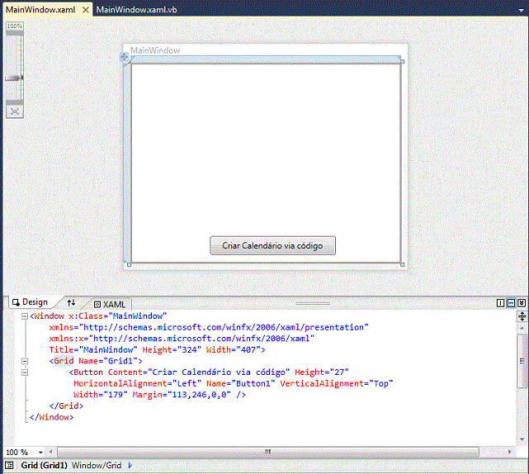Select Grid (Grid1) in the breadcrumb bar
This screenshot has width=529, height=474.
(45, 465)
